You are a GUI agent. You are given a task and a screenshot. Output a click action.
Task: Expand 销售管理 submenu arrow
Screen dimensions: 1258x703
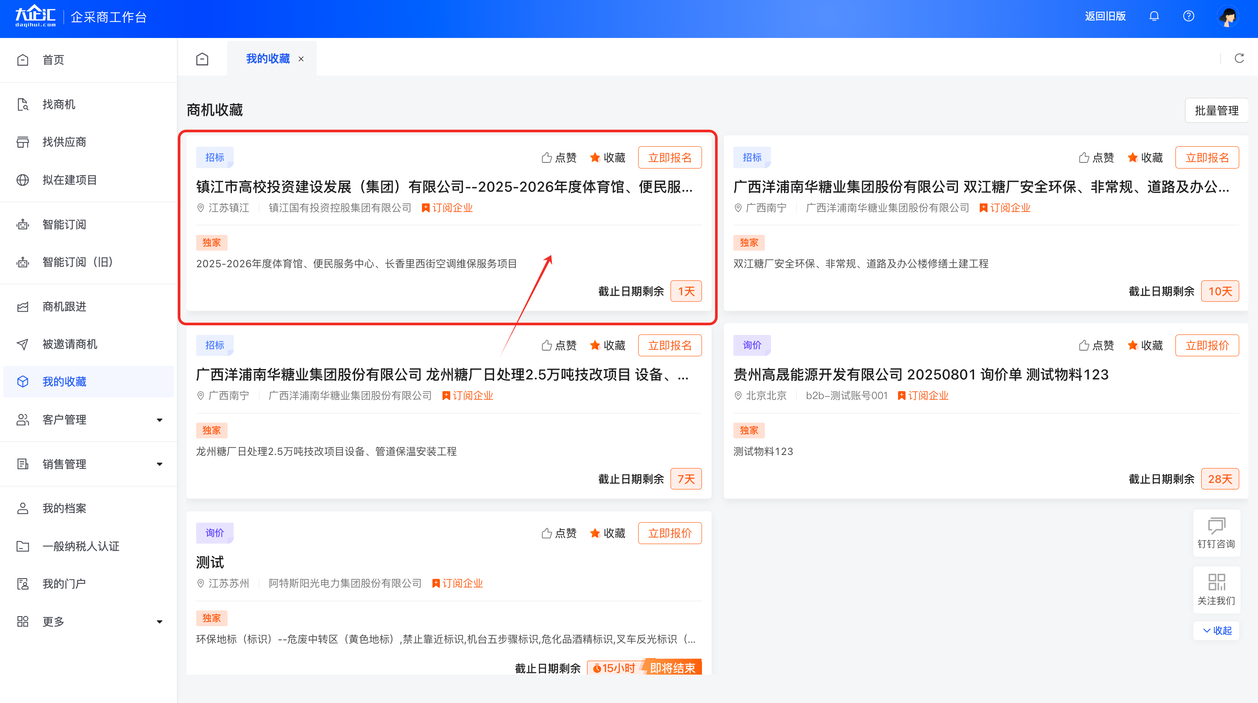click(159, 464)
